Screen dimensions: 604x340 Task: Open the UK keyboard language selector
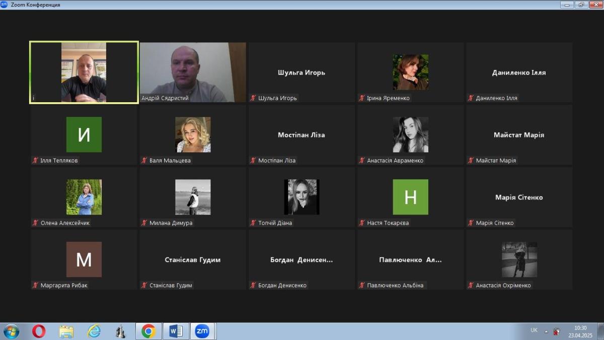tap(534, 330)
